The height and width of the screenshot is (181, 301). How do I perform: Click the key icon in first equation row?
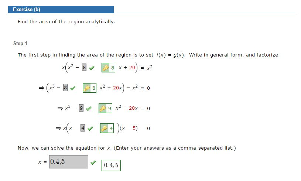(x=106, y=68)
